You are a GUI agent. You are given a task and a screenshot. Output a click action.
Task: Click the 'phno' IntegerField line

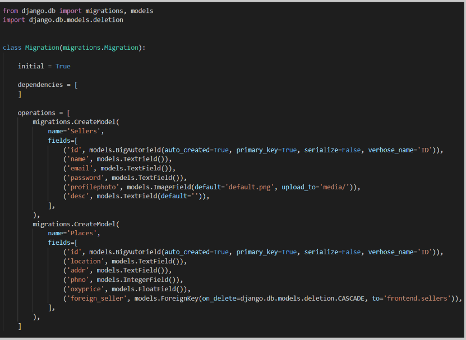tap(123, 280)
